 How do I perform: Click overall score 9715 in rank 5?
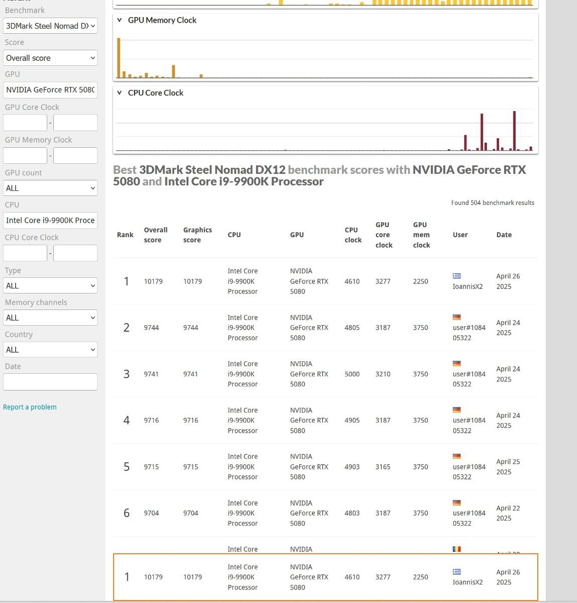coord(151,467)
